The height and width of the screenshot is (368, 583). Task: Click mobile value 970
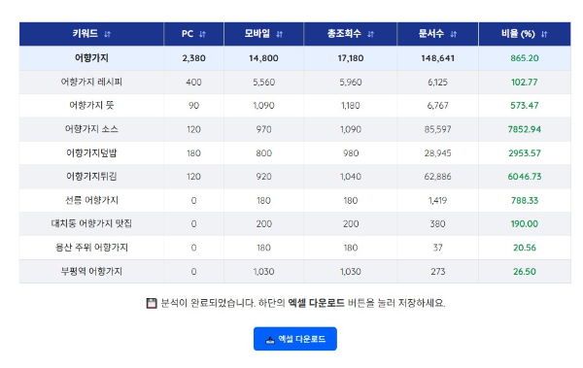pyautogui.click(x=263, y=129)
